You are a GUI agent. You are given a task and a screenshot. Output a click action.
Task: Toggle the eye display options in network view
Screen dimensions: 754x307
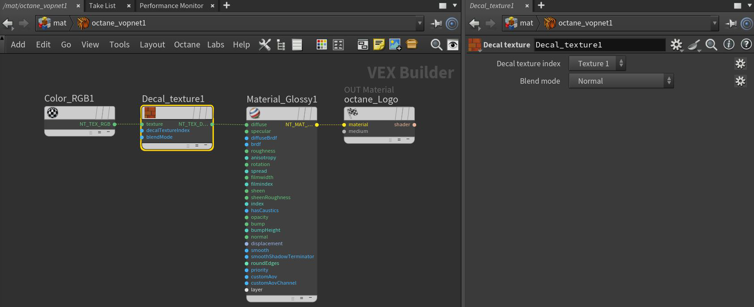tap(452, 45)
